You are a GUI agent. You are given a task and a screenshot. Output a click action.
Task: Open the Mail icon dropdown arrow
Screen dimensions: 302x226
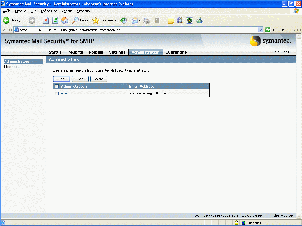(139, 20)
